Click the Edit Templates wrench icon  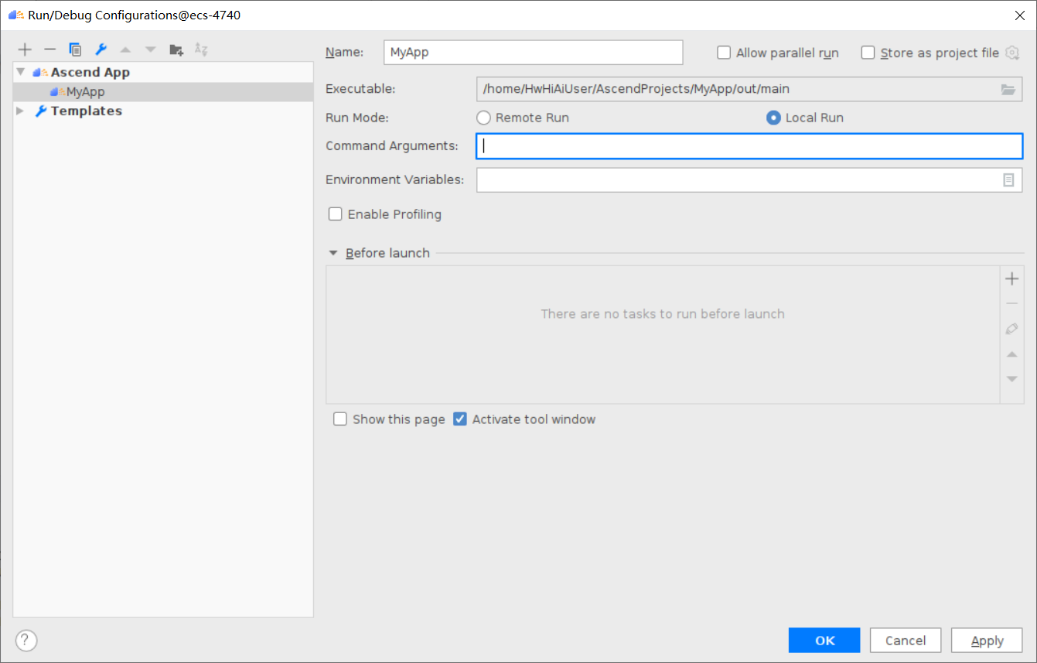101,50
